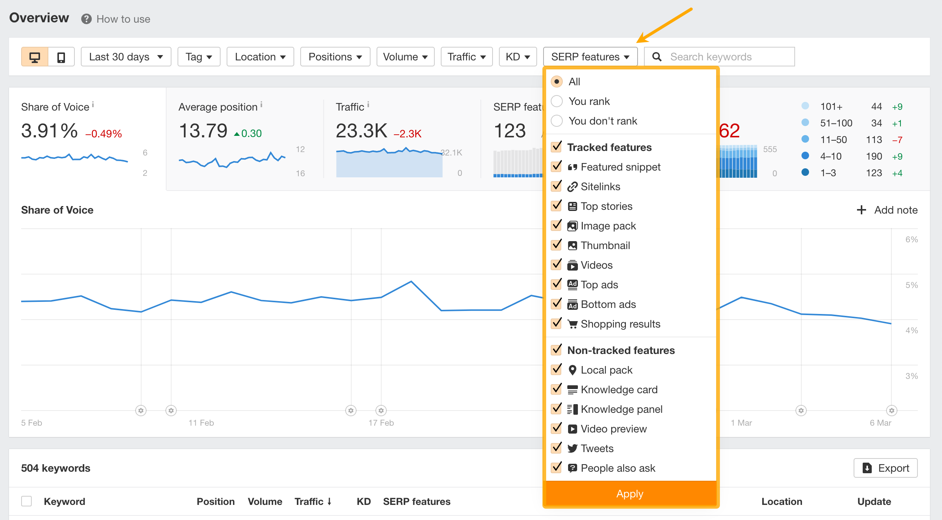This screenshot has width=942, height=520.
Task: Sort by the Traffic column header
Action: (x=313, y=502)
